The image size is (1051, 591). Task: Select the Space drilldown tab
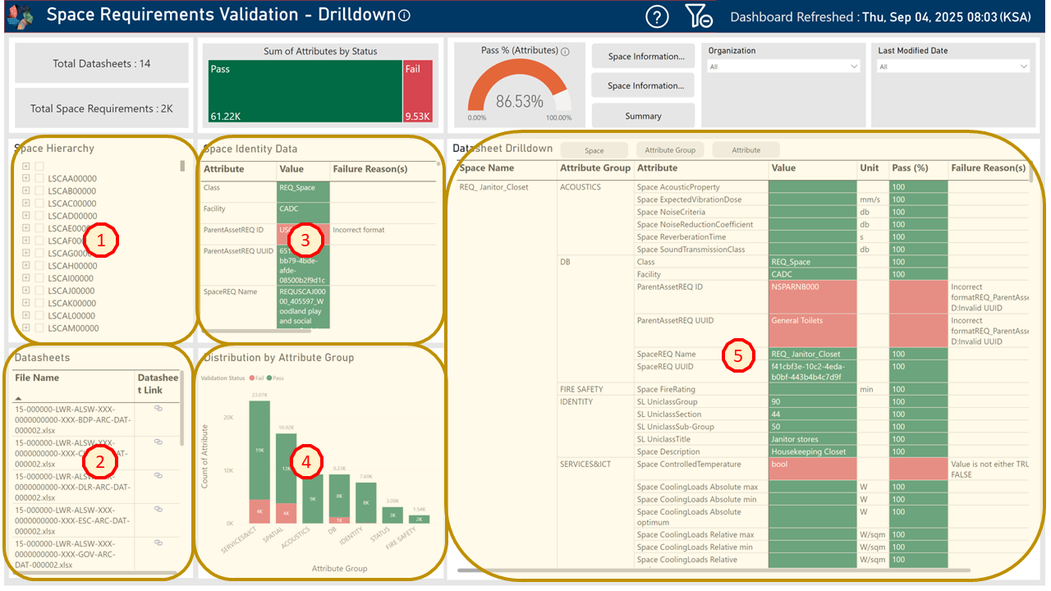[594, 150]
